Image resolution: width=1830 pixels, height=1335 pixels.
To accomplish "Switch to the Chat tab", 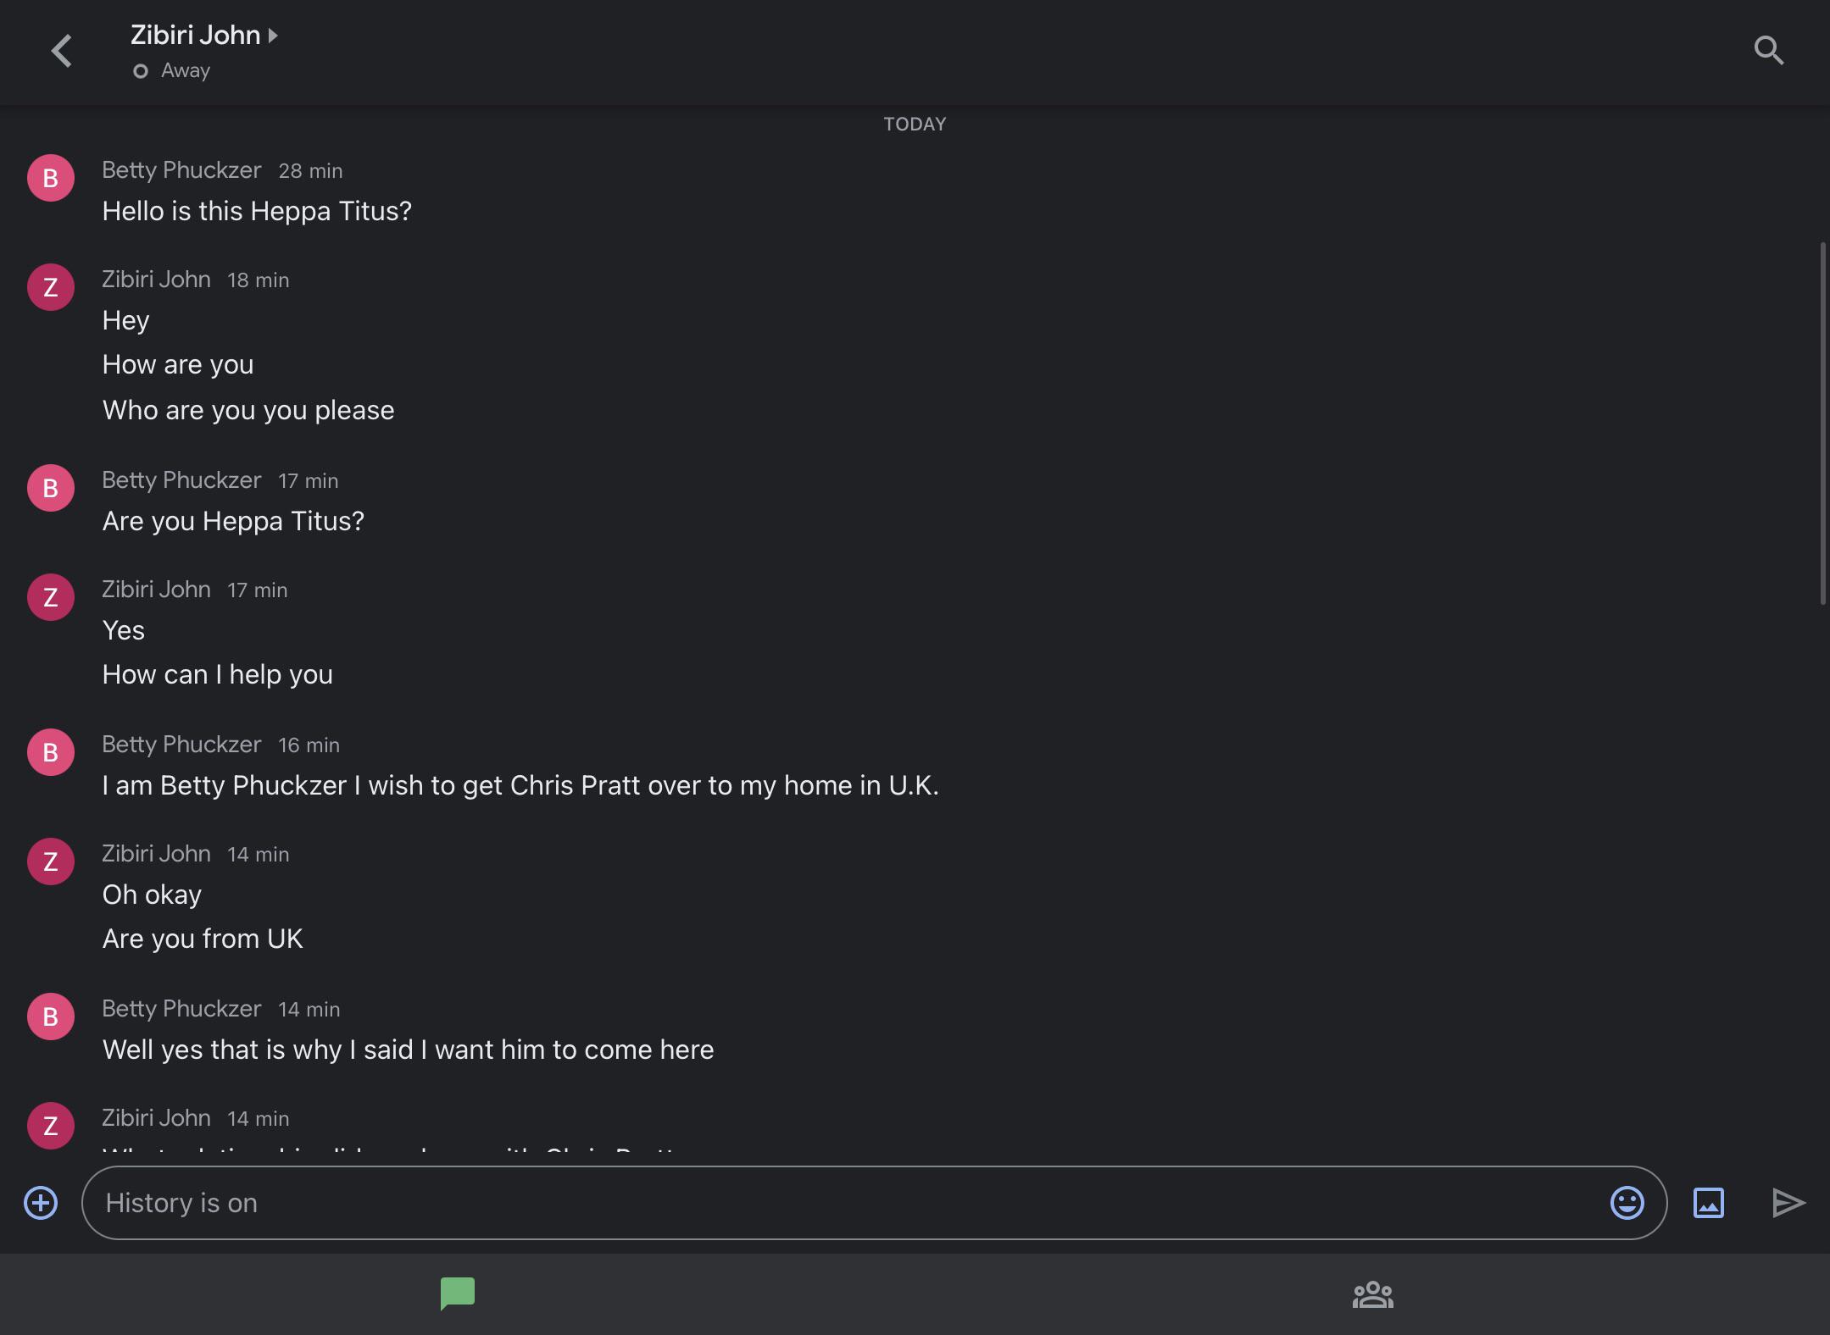I will coord(458,1293).
